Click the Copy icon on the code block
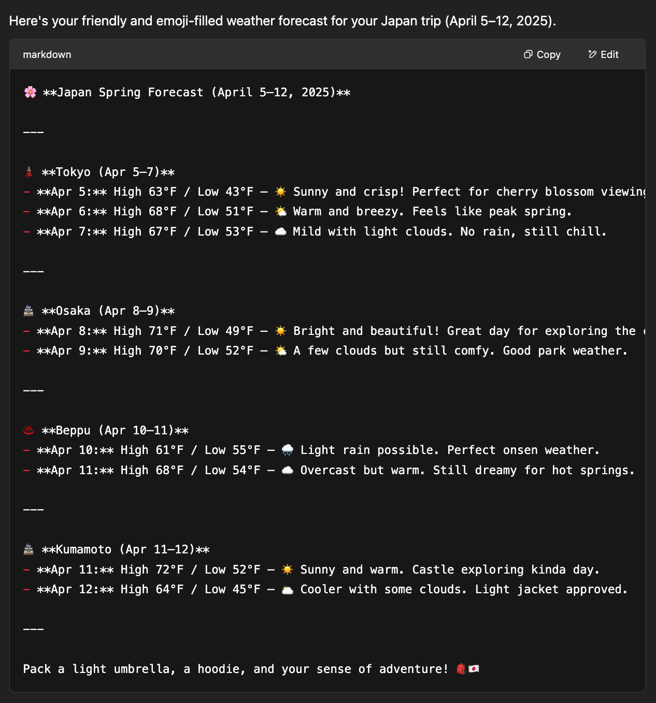The image size is (656, 703). pos(529,54)
